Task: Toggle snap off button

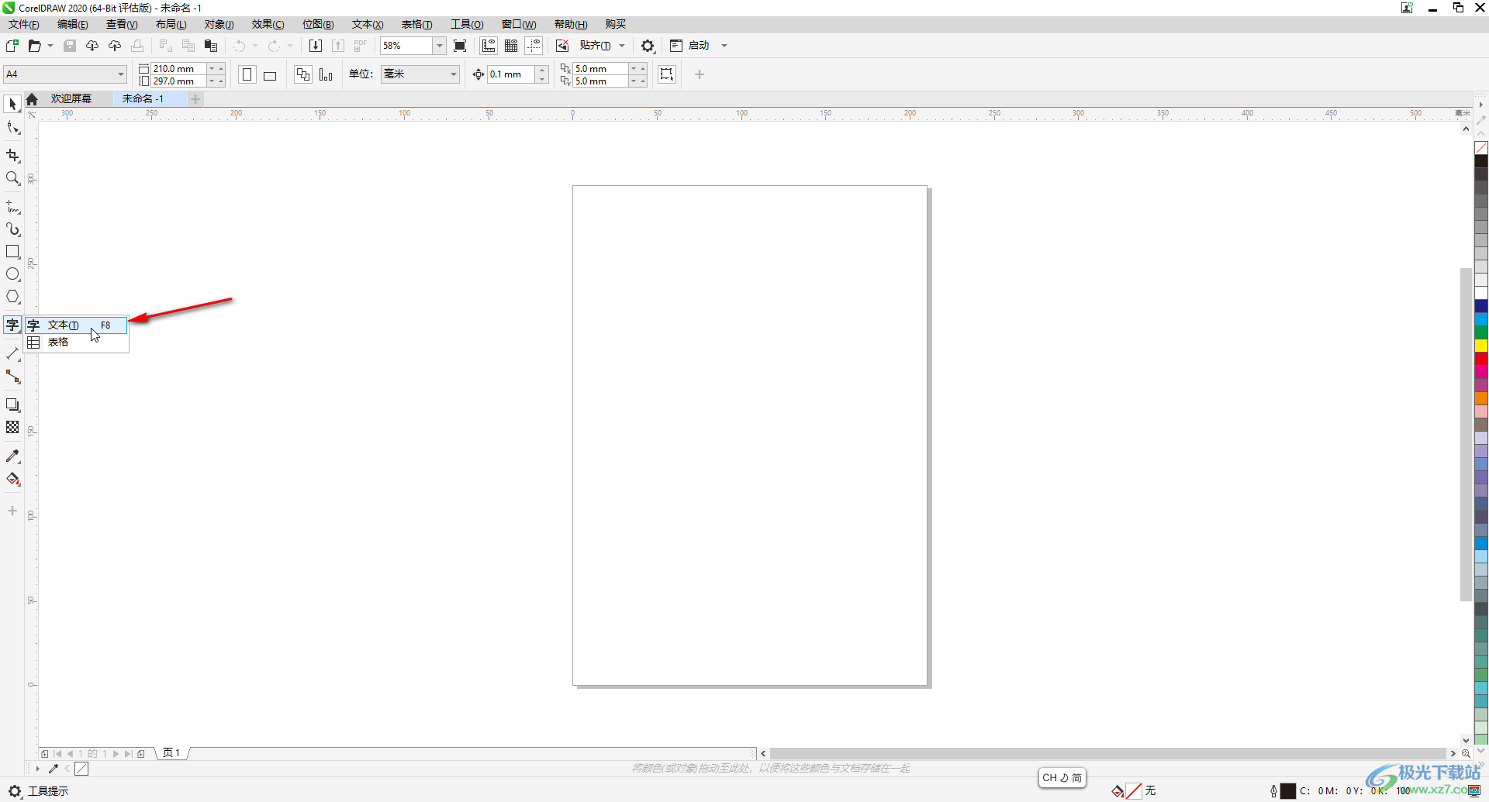Action: [x=562, y=46]
